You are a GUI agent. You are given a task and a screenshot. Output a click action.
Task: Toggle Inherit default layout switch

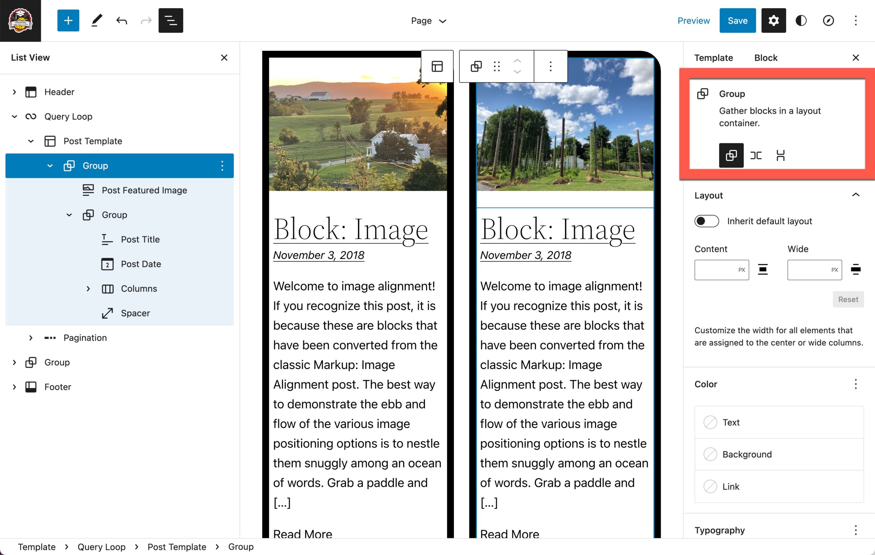(706, 221)
